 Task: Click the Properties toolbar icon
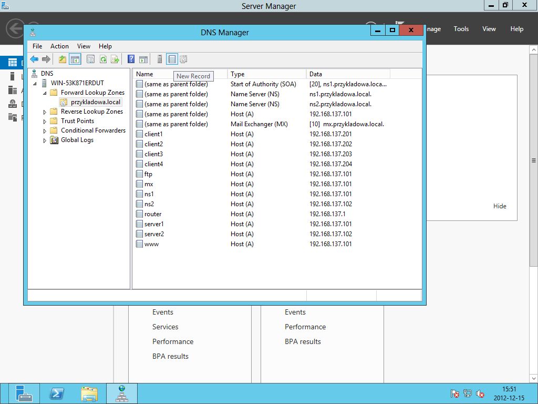(90, 59)
